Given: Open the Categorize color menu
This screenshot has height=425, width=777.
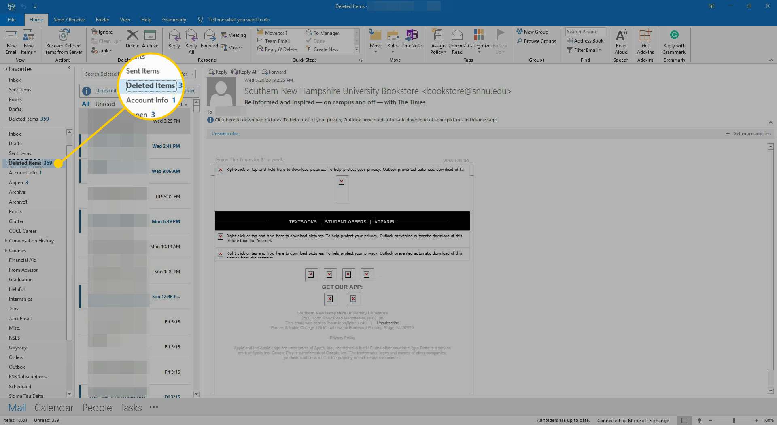Looking at the screenshot, I should click(x=479, y=42).
